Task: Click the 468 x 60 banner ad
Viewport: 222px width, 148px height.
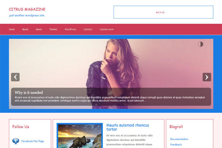Action: (x=164, y=12)
